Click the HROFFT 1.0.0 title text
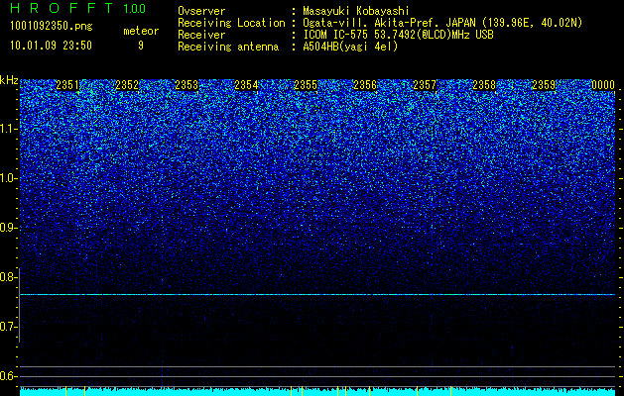Viewport: 624px width, 396px height. (x=78, y=8)
